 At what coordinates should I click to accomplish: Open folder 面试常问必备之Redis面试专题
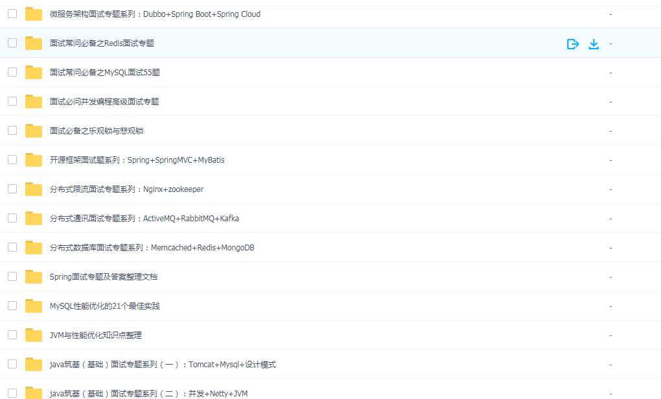point(102,43)
